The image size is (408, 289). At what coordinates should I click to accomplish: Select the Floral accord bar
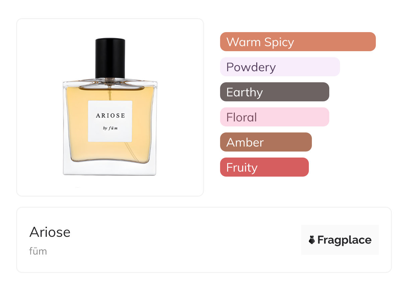(x=275, y=117)
